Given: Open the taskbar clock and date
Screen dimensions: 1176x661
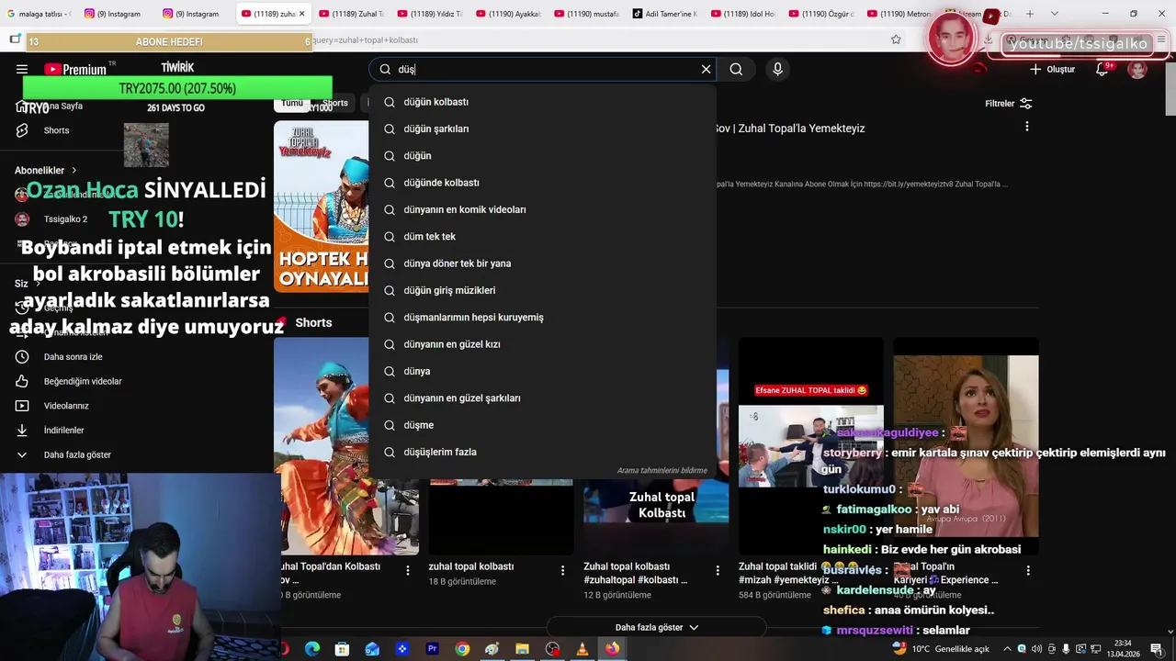Looking at the screenshot, I should click(1123, 649).
